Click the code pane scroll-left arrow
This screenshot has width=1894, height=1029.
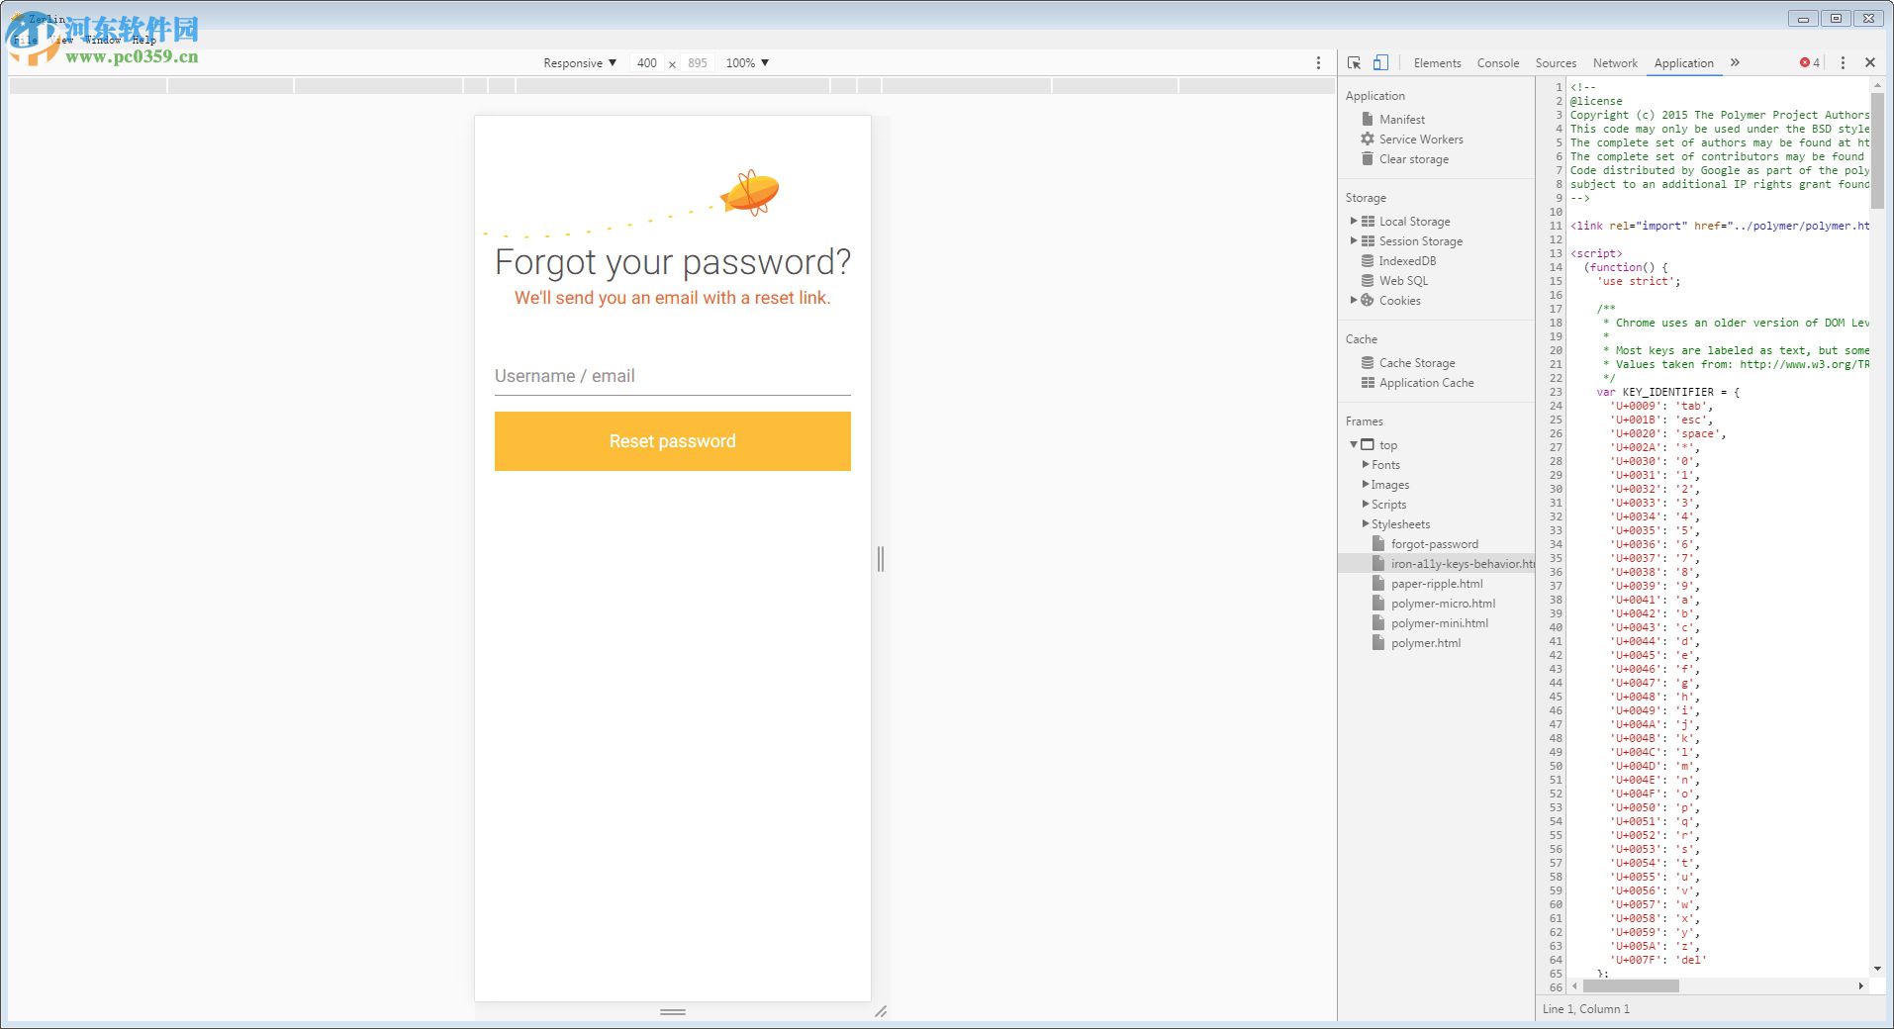1575,985
